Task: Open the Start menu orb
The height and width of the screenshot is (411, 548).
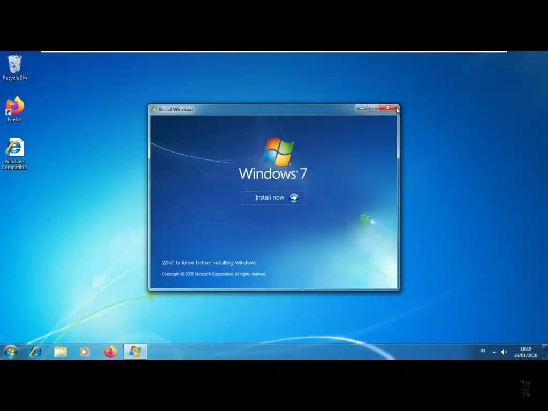Action: pos(11,352)
